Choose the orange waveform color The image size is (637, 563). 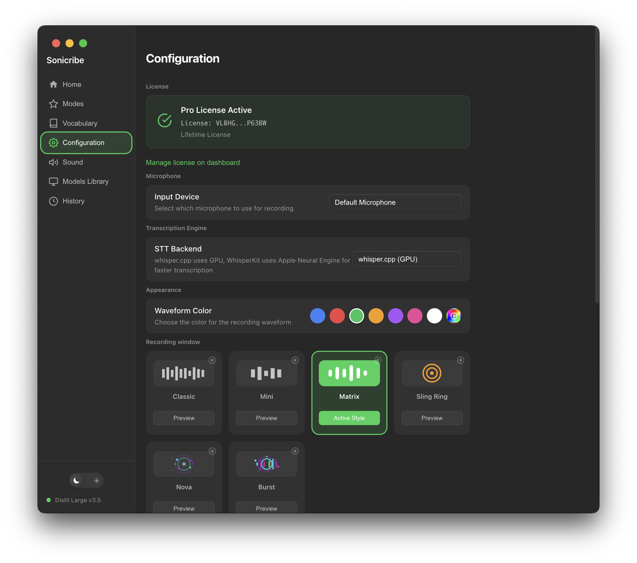tap(376, 316)
